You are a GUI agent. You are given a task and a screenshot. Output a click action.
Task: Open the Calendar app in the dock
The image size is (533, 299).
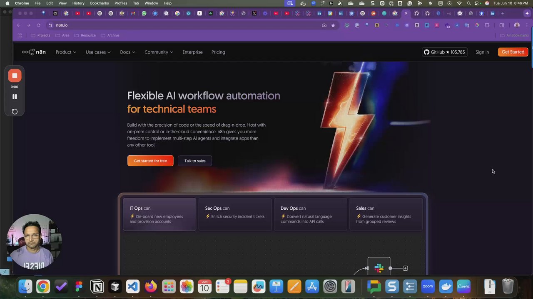(204, 286)
